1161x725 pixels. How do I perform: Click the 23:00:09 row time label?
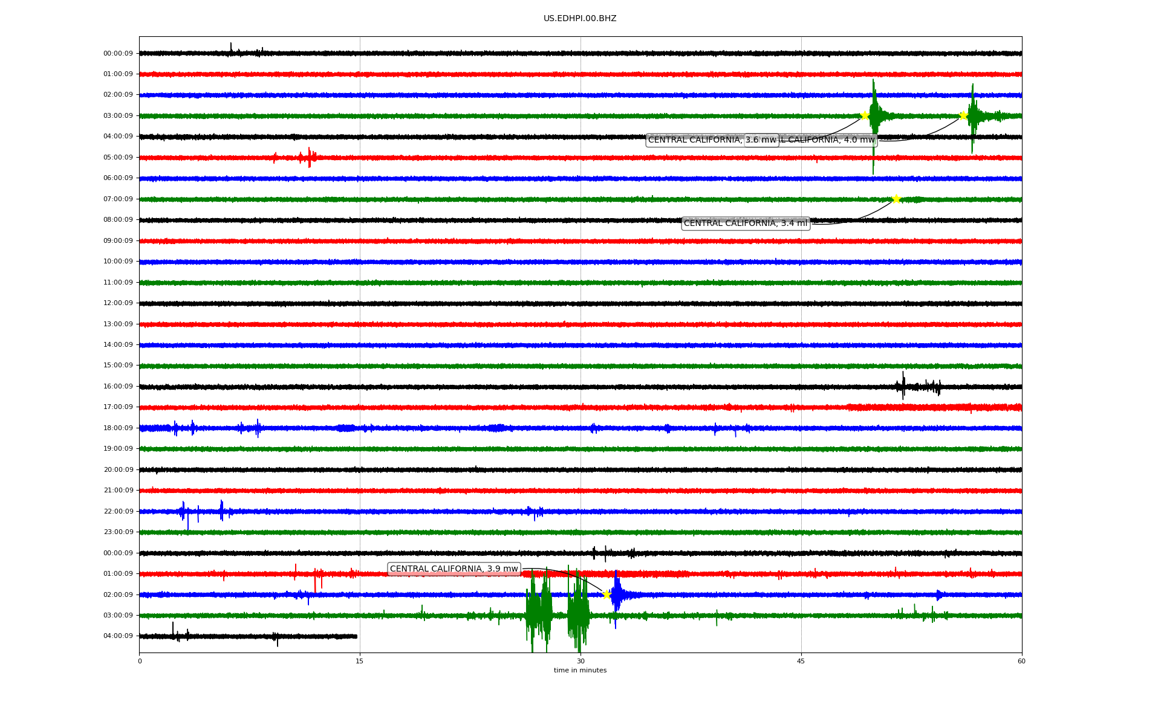(118, 532)
